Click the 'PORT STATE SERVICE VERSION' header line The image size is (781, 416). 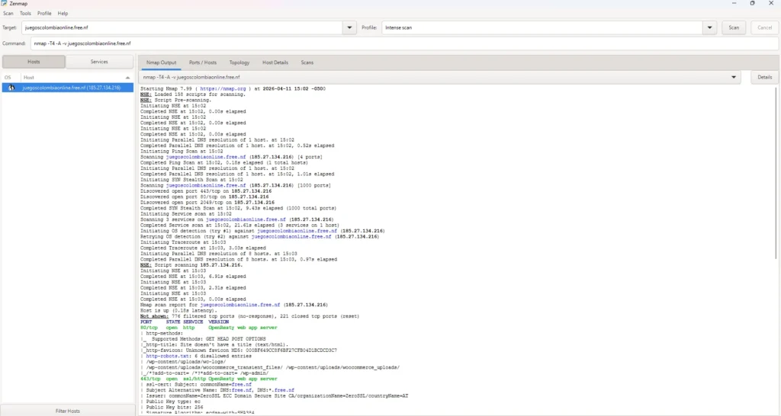(x=185, y=322)
